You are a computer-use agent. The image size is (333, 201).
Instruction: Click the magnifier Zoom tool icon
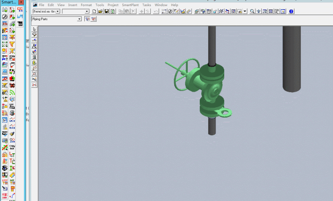coord(252,11)
